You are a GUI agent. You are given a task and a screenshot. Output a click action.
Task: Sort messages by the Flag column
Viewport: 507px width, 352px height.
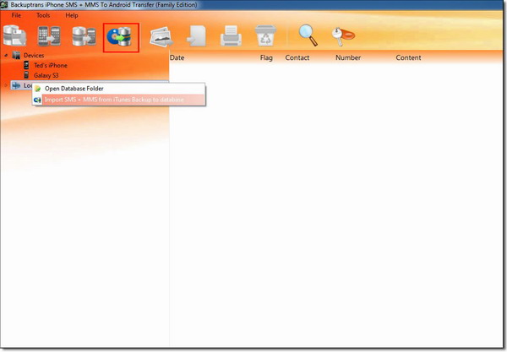266,57
